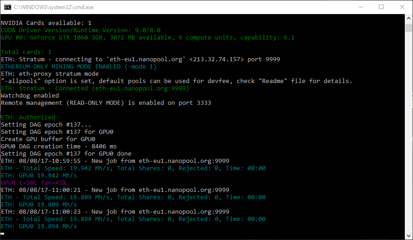Click "ETH: GPU0 19.894 Mh/s" line

[39, 226]
